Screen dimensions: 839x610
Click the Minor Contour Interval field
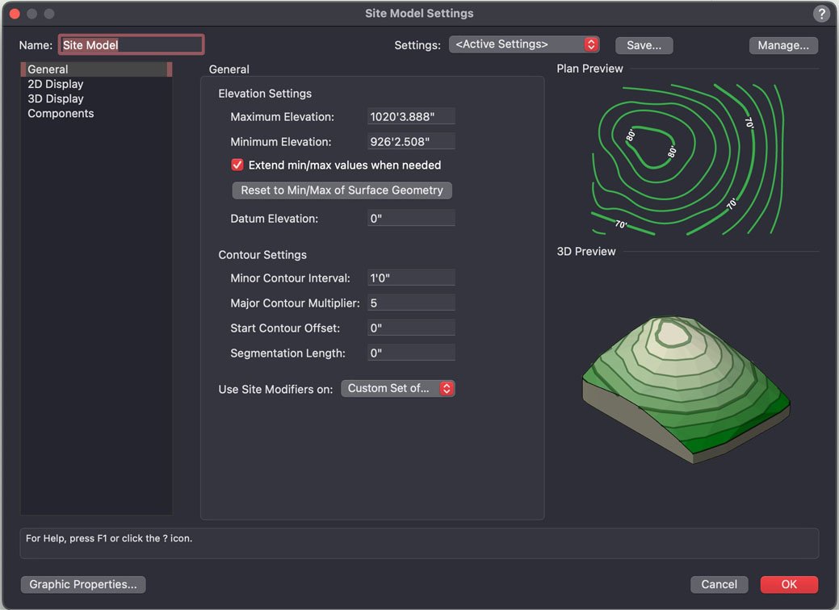pos(411,278)
